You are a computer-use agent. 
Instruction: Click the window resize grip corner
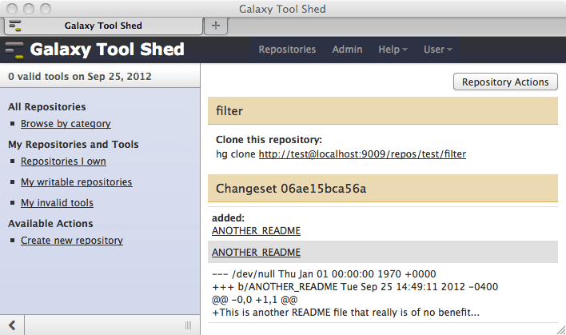[558, 328]
